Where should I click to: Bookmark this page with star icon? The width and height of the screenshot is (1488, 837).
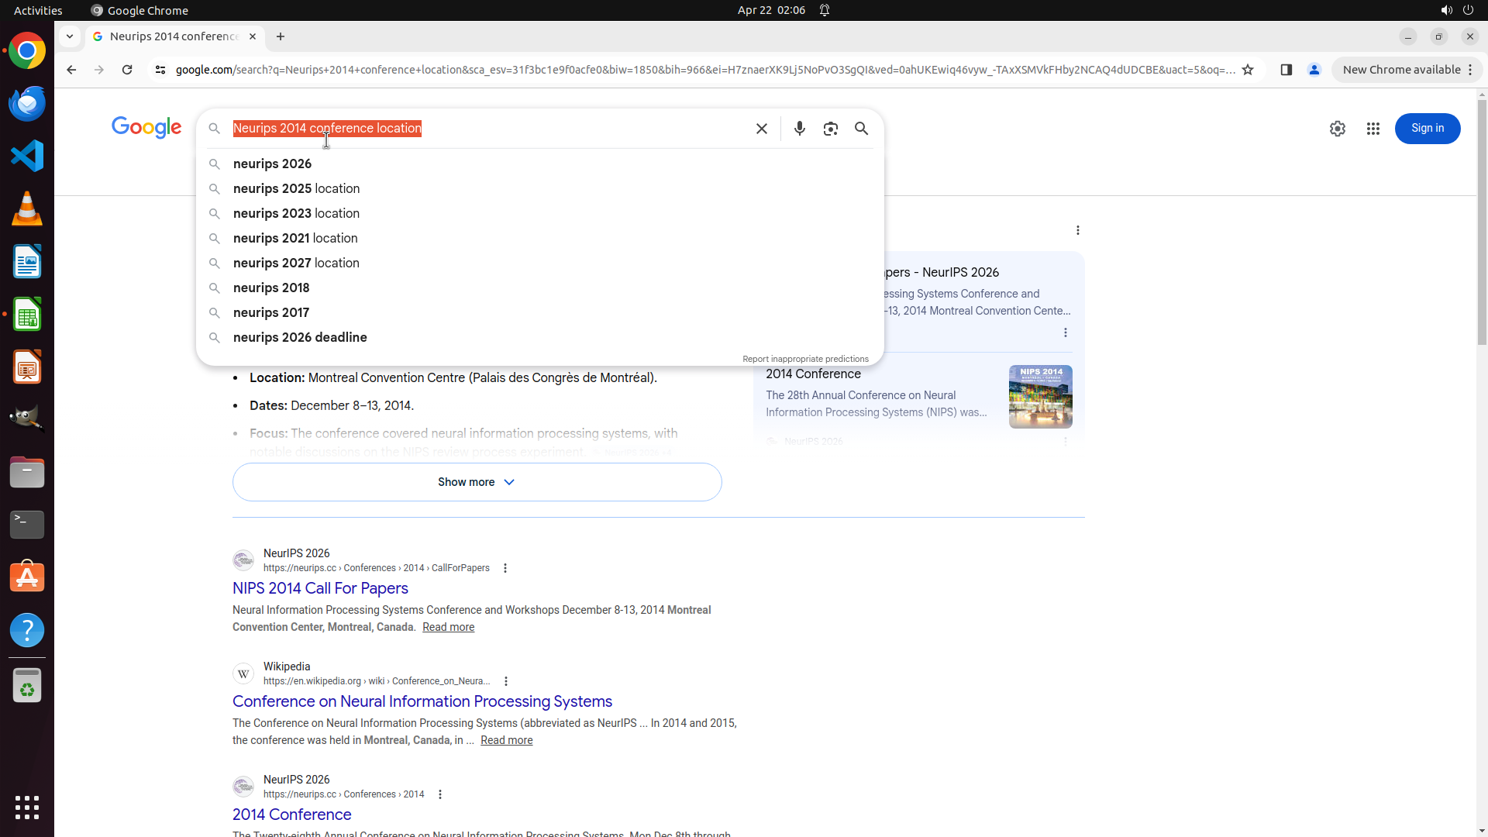tap(1247, 70)
